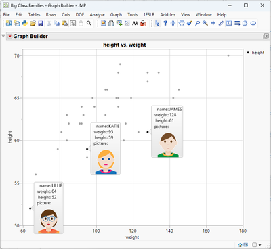Open the Edit menu

(x=19, y=14)
